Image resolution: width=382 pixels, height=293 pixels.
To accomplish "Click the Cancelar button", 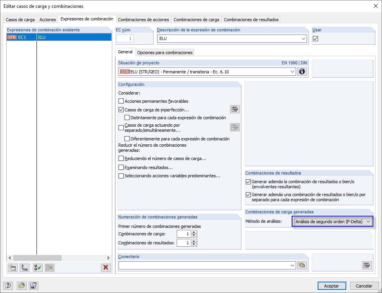I will click(x=364, y=286).
